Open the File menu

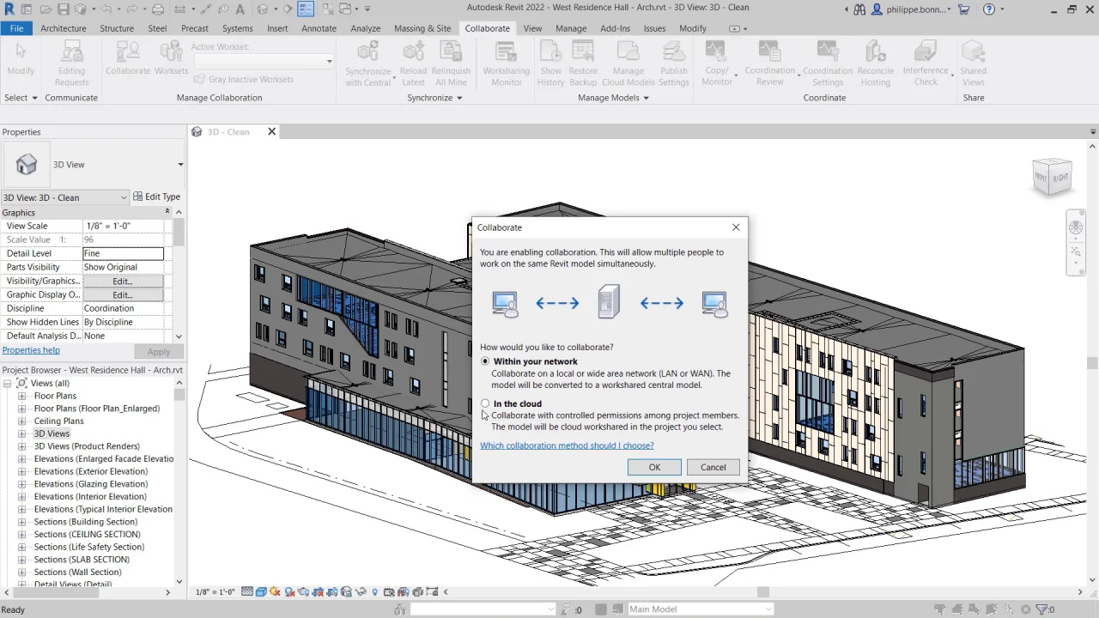coord(16,28)
